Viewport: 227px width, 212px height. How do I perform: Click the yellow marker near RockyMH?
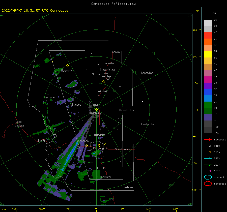click(67, 66)
